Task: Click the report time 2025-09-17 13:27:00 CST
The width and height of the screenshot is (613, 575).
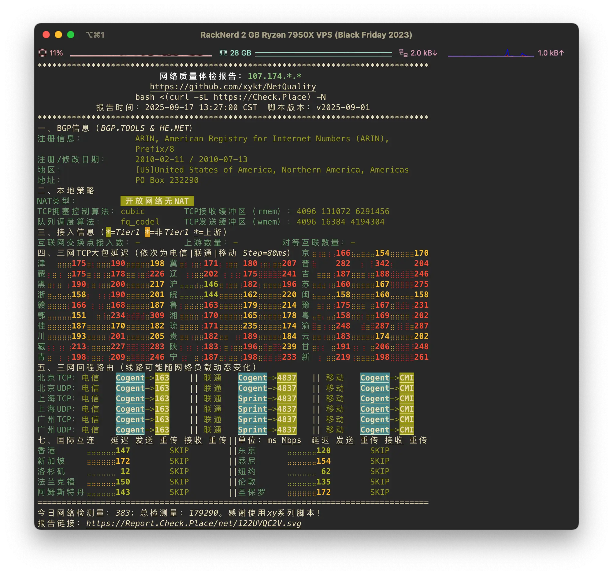Action: pyautogui.click(x=201, y=107)
